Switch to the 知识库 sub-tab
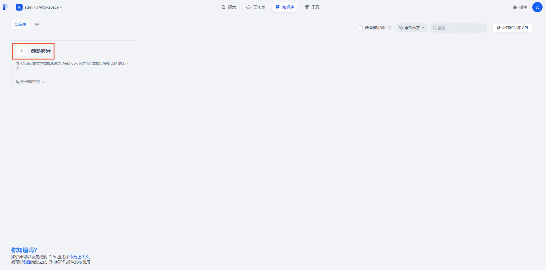The height and width of the screenshot is (270, 546). click(20, 24)
